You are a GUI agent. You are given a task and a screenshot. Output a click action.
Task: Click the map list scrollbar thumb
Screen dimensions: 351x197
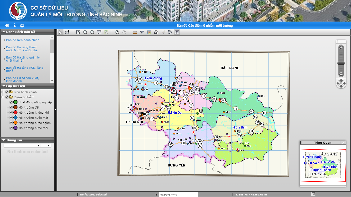(52, 46)
